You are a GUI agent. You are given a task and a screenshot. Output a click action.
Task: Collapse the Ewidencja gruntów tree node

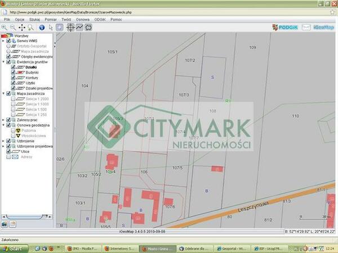[3, 62]
